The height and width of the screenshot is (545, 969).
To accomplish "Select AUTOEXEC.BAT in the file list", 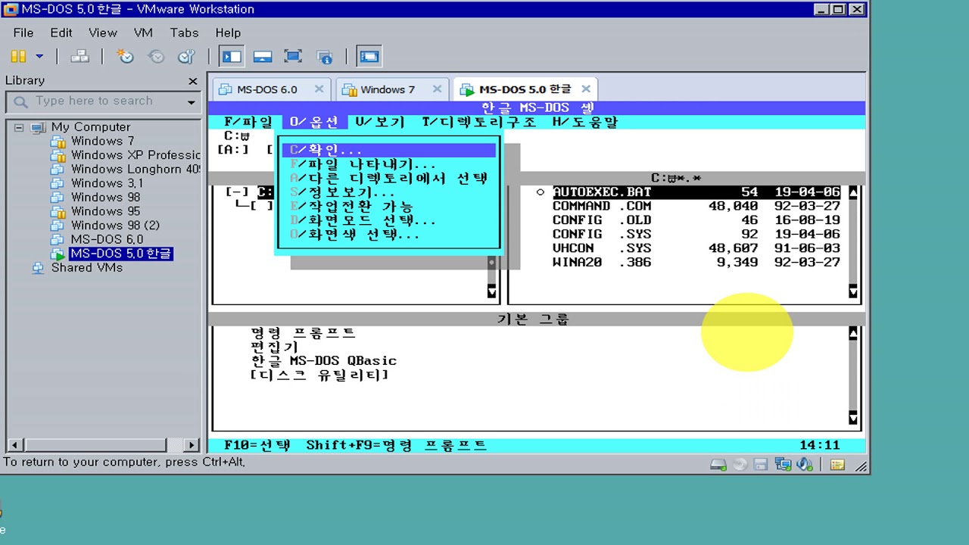I will click(696, 192).
